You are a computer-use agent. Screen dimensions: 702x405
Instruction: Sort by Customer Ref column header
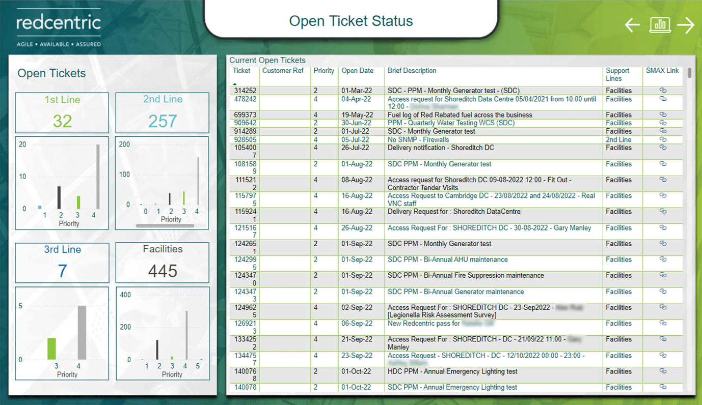pyautogui.click(x=283, y=71)
